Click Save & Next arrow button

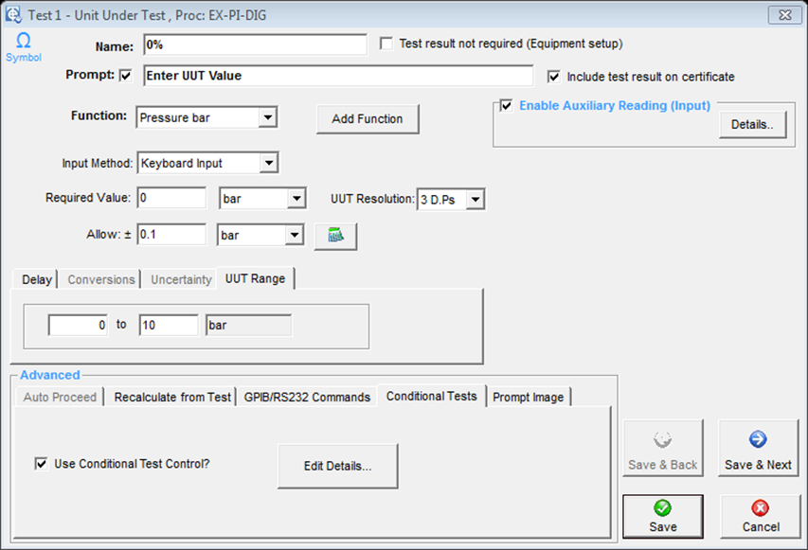coord(758,450)
